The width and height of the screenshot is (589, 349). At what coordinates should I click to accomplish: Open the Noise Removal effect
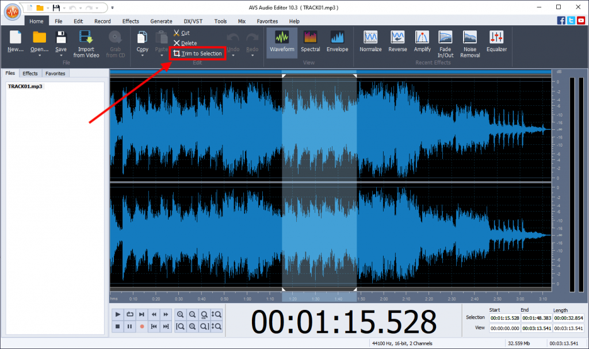tap(470, 44)
